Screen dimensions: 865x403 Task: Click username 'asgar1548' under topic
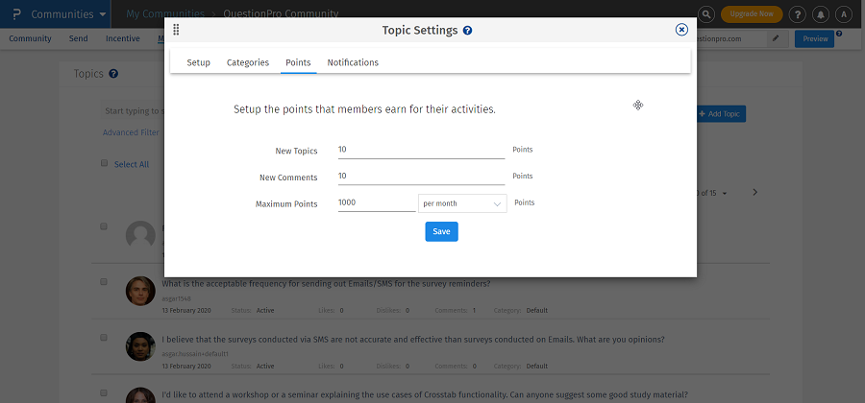click(177, 298)
